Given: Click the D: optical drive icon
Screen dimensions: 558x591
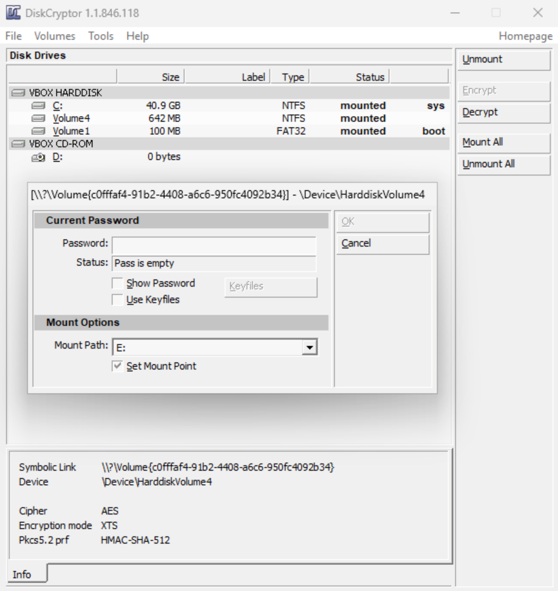Looking at the screenshot, I should coord(38,157).
